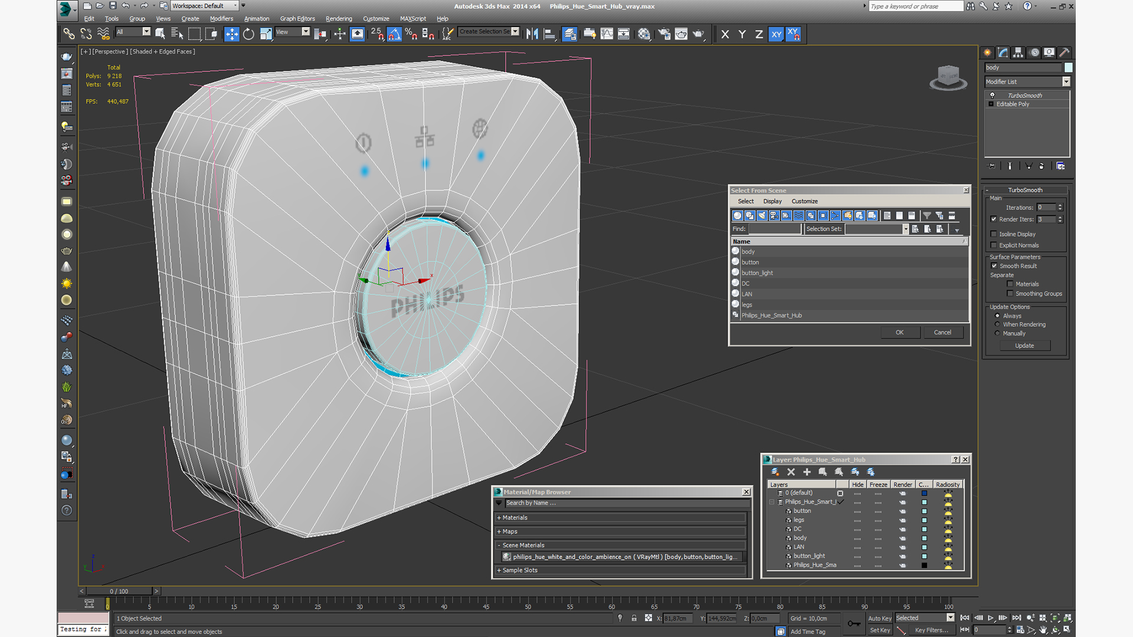
Task: Open the Modifiers menu
Action: coord(221,19)
